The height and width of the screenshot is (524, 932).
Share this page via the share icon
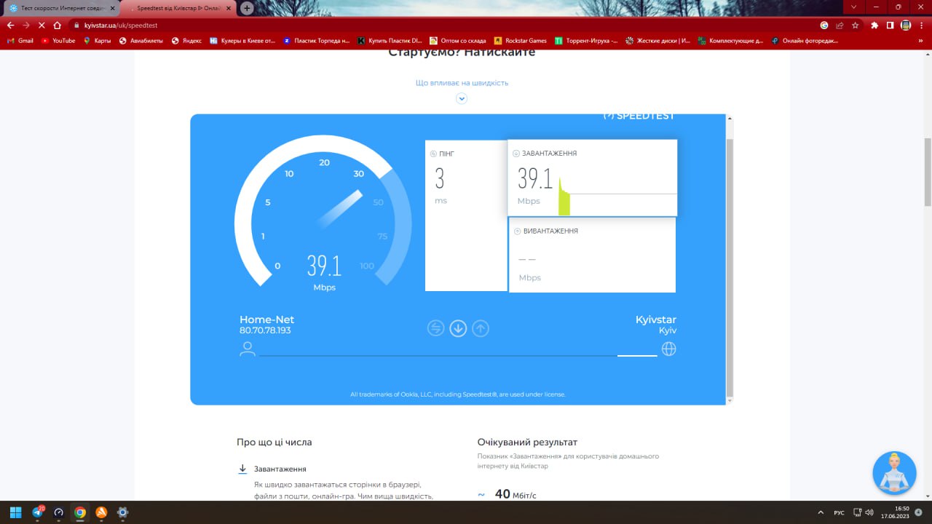[x=840, y=25]
